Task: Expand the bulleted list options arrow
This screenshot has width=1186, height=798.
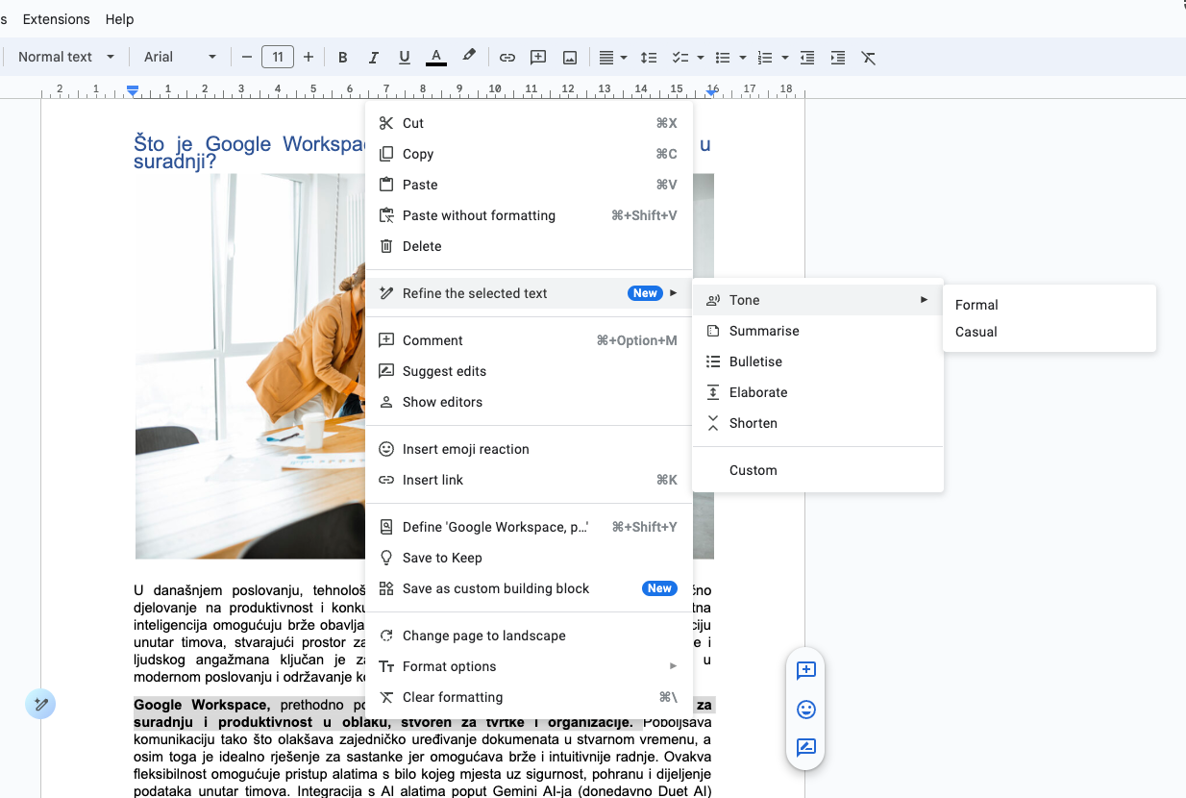Action: click(x=743, y=58)
